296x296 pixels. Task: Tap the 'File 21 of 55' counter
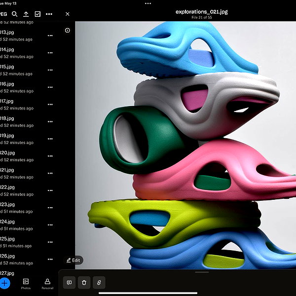tap(202, 17)
